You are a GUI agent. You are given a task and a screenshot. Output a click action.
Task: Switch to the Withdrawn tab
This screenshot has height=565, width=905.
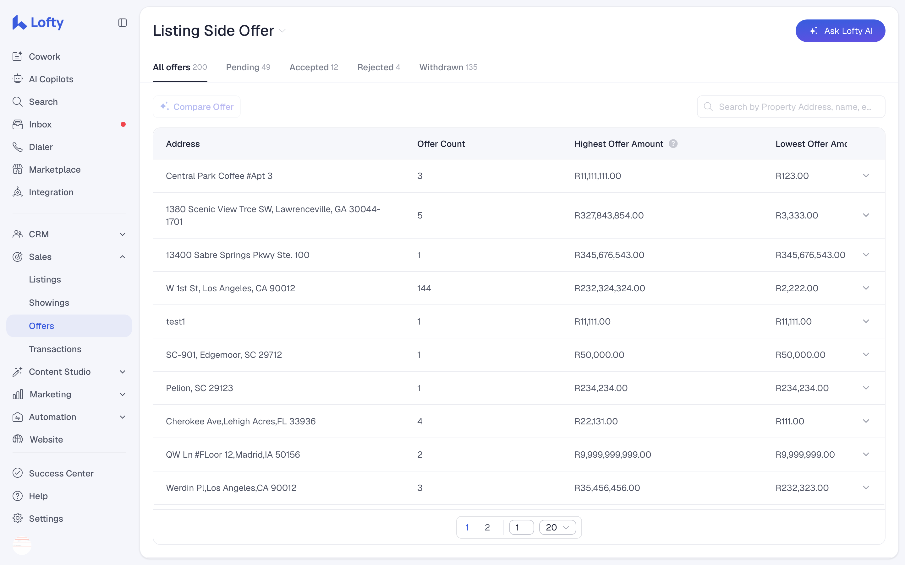pyautogui.click(x=448, y=67)
